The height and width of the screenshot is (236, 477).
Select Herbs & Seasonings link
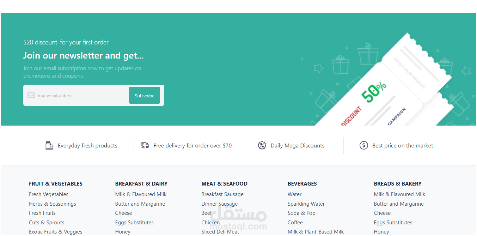(53, 204)
